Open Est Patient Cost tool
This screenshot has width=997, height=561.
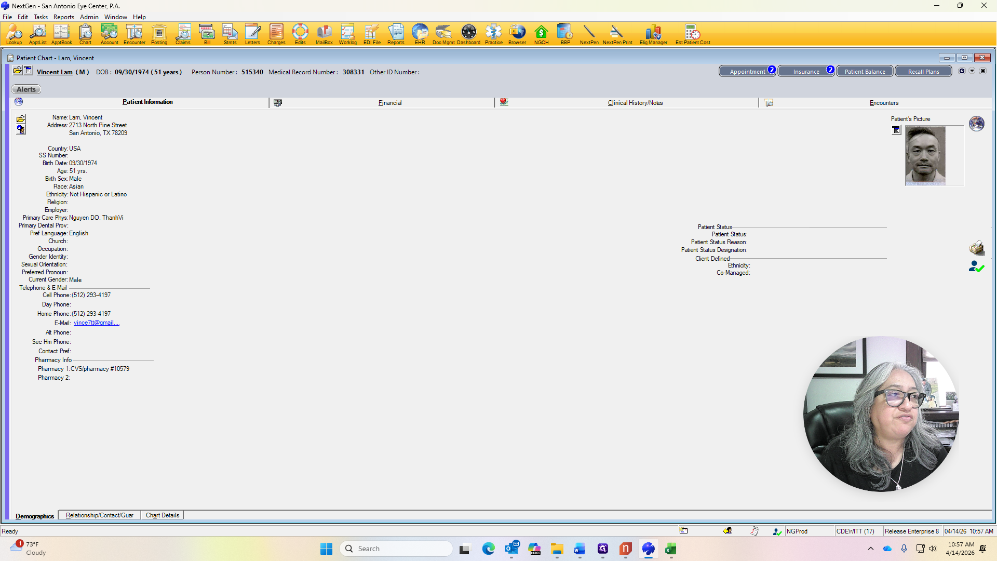click(693, 34)
